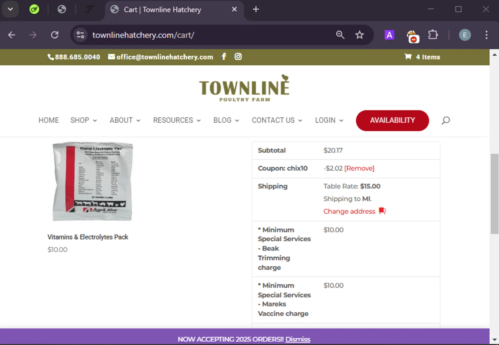Open the tab search dropdown arrow

10,9
